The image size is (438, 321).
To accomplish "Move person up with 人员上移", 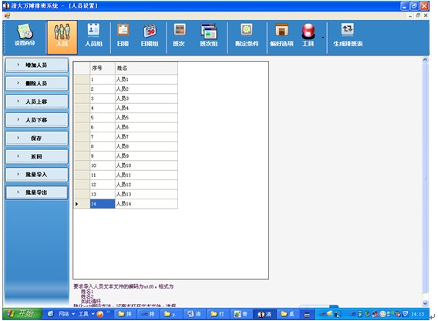I will coord(36,102).
